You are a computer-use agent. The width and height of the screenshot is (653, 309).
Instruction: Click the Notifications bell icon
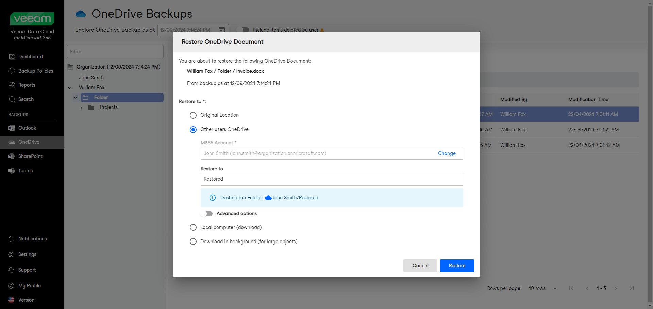pyautogui.click(x=11, y=239)
